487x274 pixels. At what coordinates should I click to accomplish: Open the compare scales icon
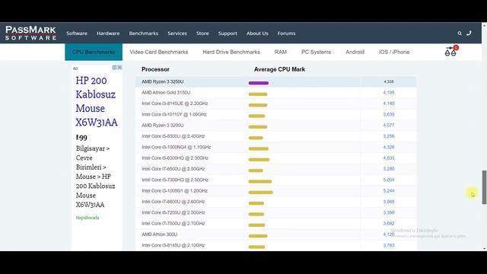click(x=450, y=51)
